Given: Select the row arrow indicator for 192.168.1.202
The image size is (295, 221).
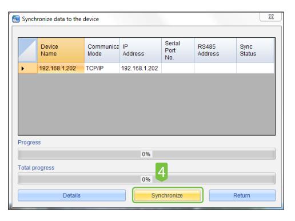Looking at the screenshot, I should tap(28, 68).
